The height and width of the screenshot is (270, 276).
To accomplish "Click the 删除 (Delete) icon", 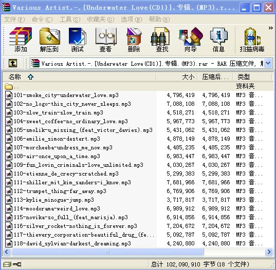I will [x=134, y=40].
